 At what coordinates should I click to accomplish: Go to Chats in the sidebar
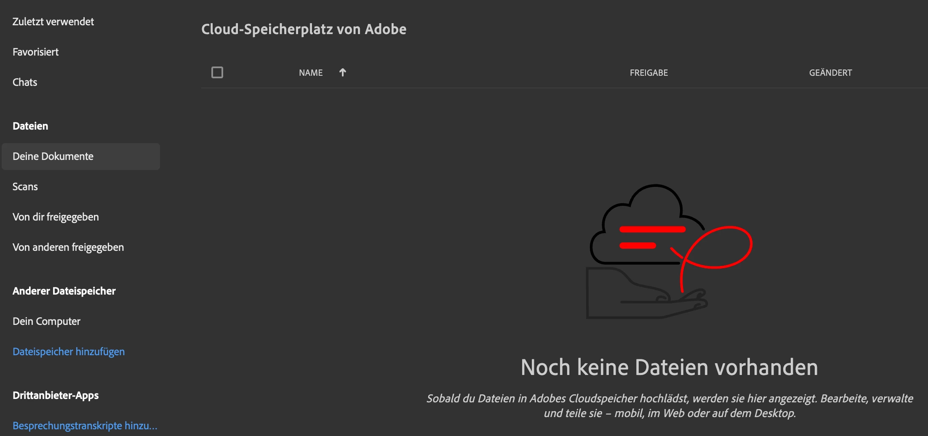pos(25,82)
